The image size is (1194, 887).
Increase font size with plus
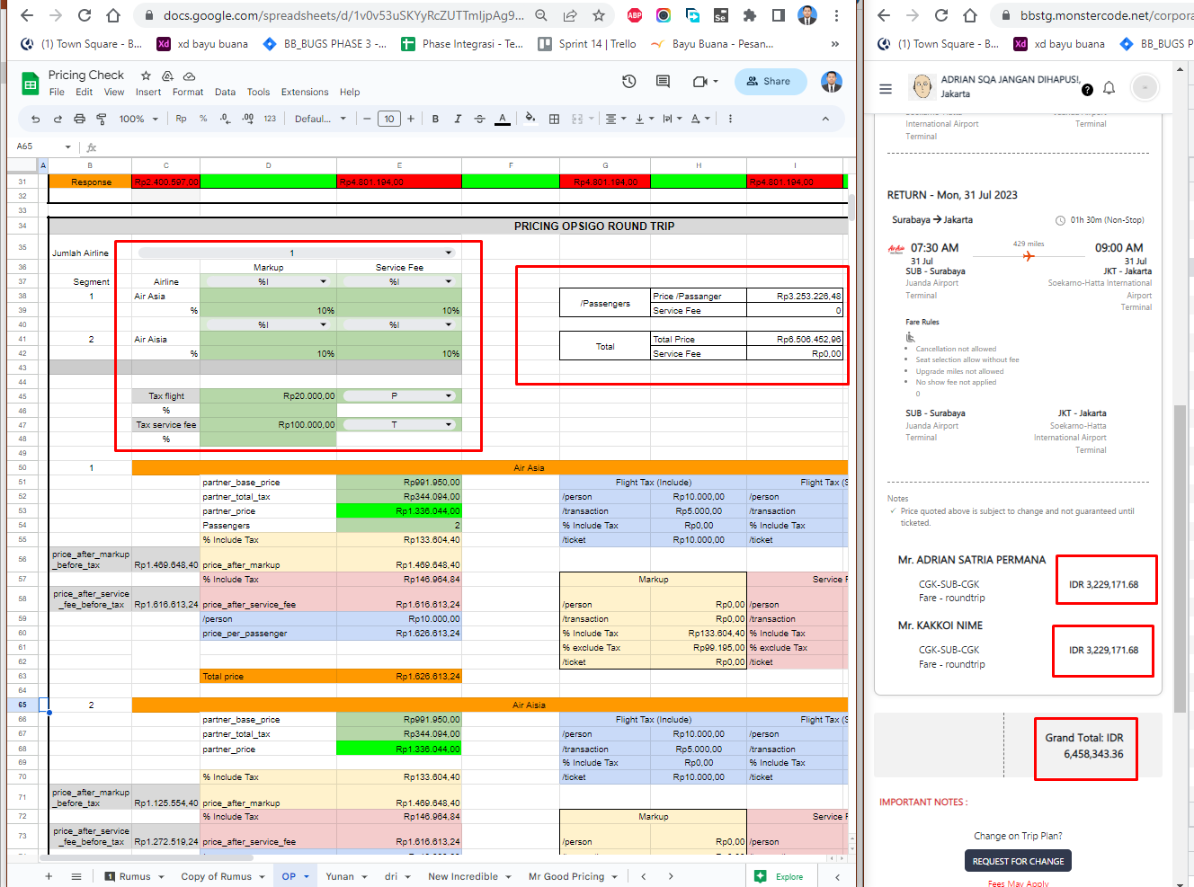point(411,119)
